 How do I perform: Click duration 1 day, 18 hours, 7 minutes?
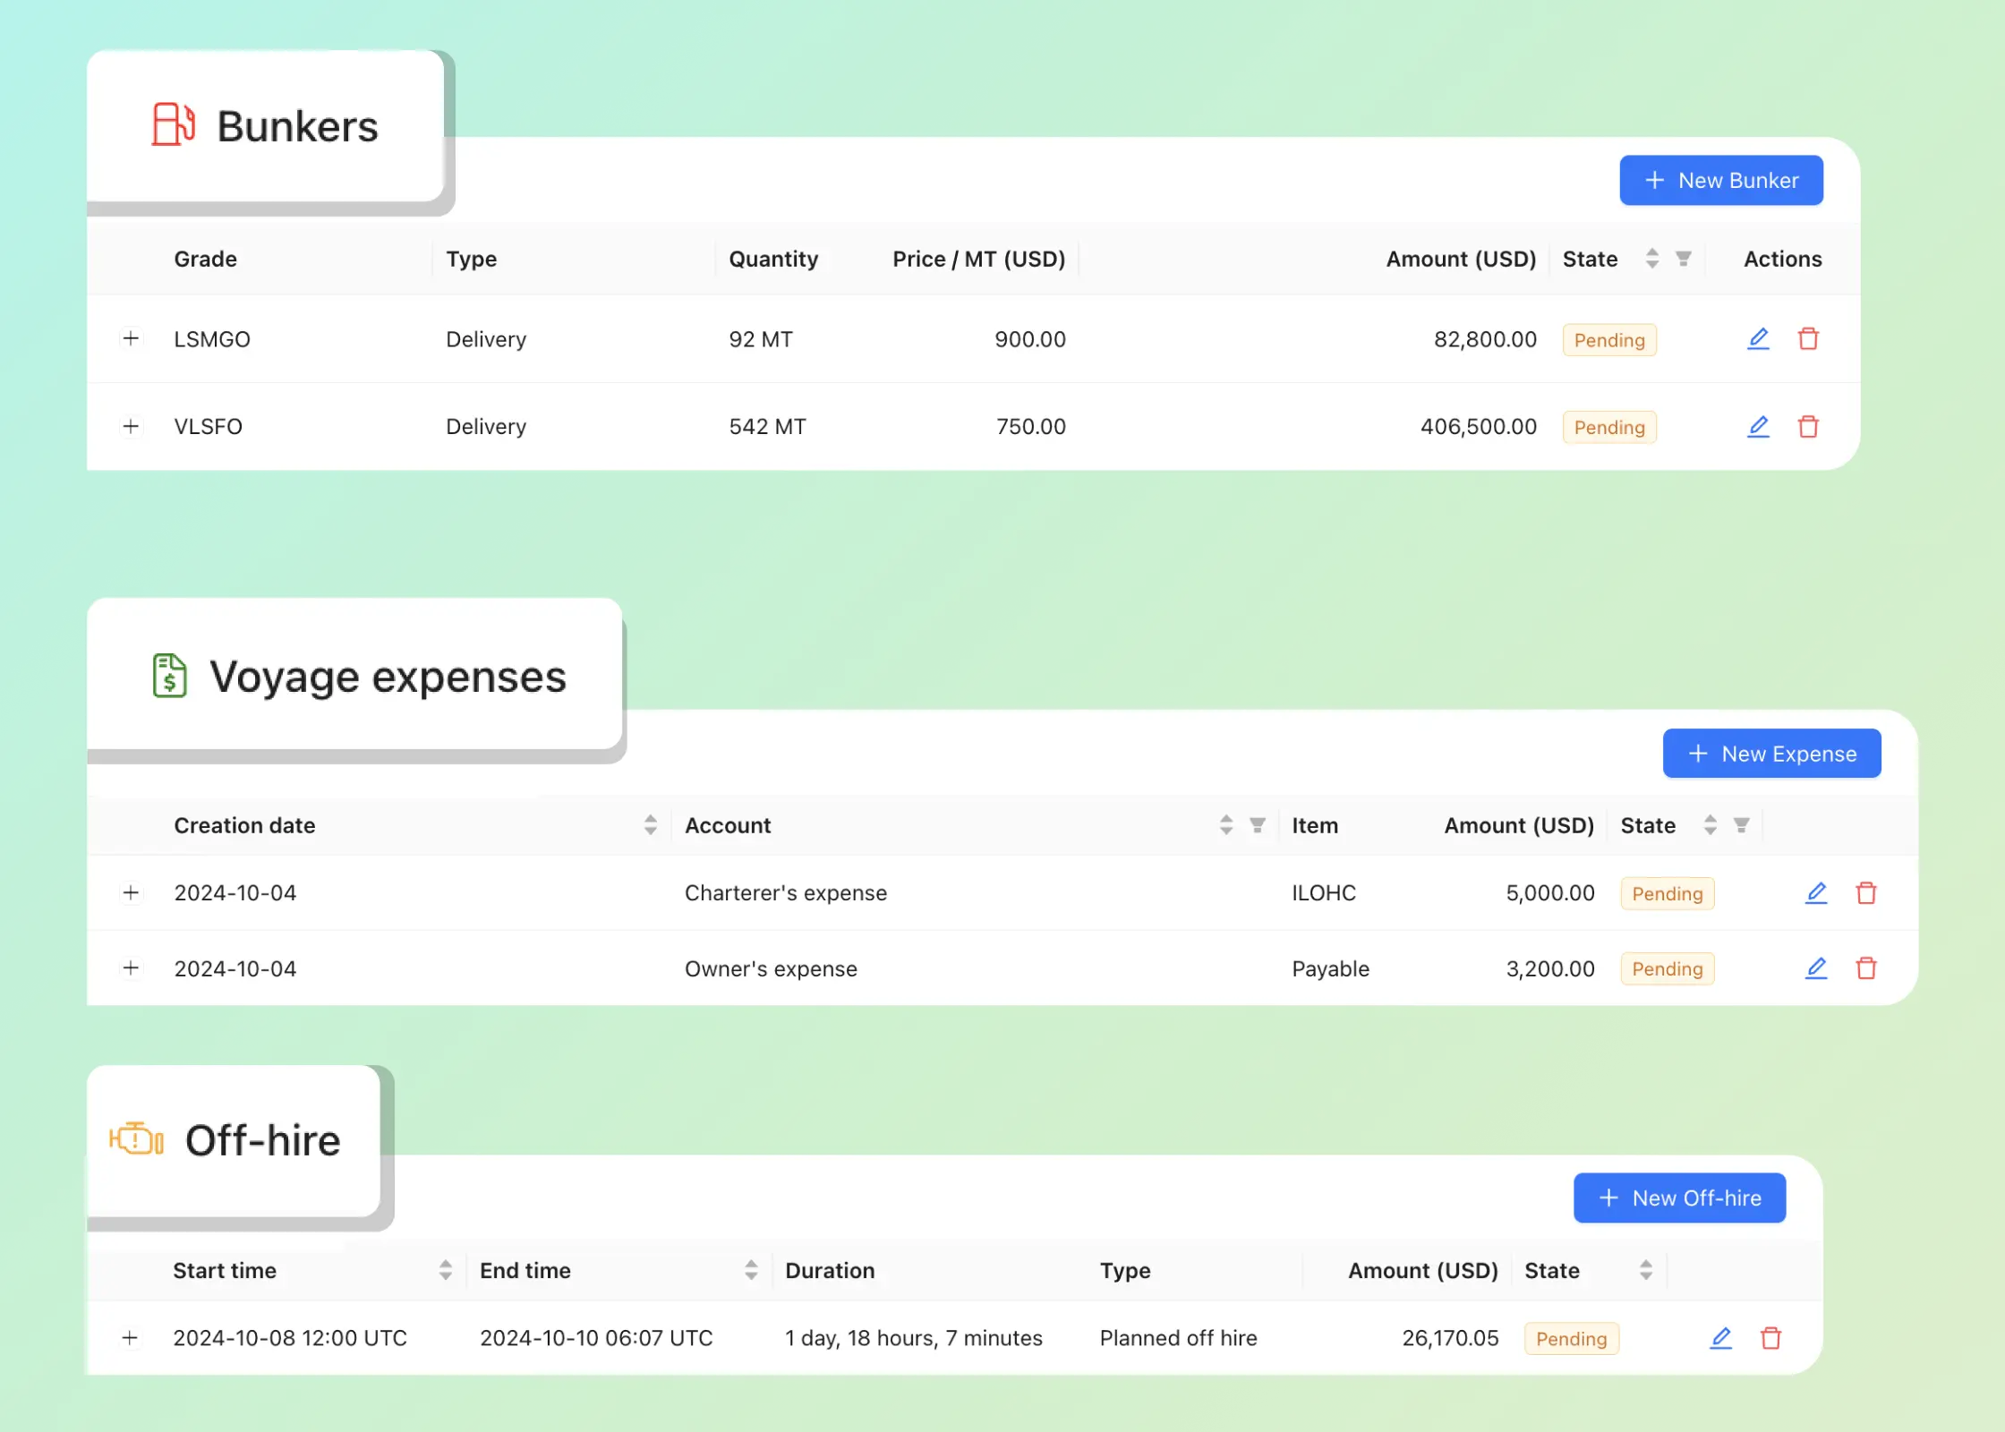click(914, 1338)
